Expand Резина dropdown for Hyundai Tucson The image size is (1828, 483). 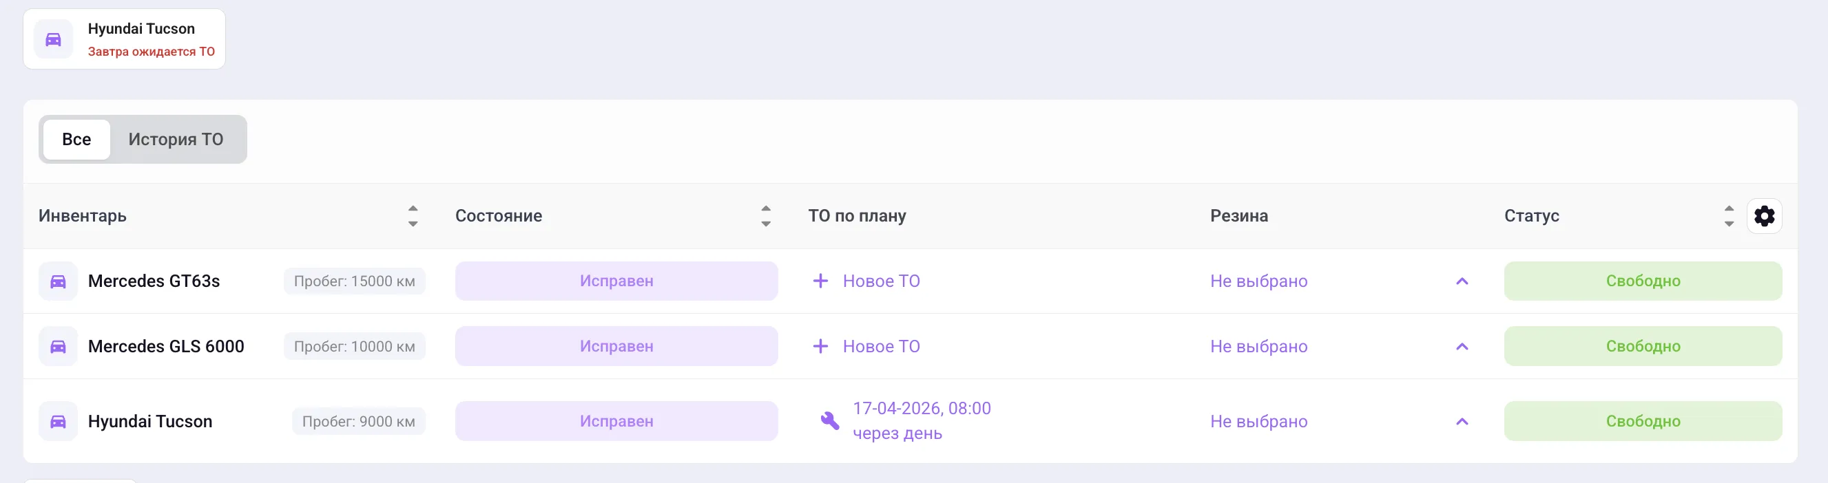click(x=1462, y=421)
